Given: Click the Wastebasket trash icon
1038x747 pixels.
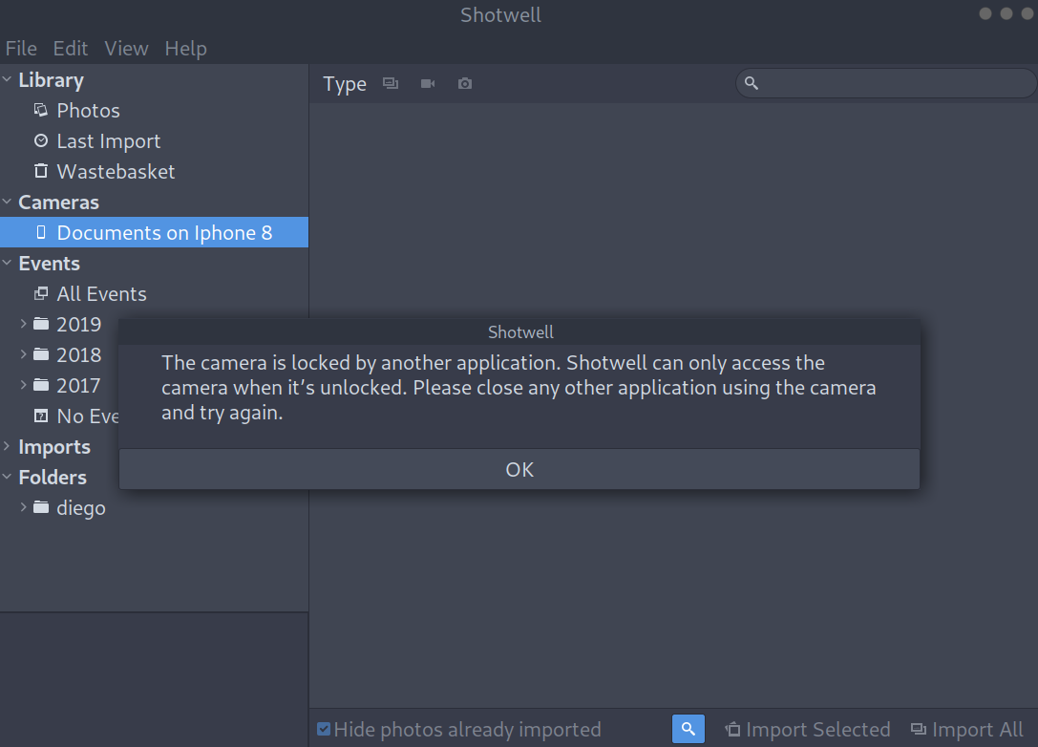Looking at the screenshot, I should click(x=41, y=171).
